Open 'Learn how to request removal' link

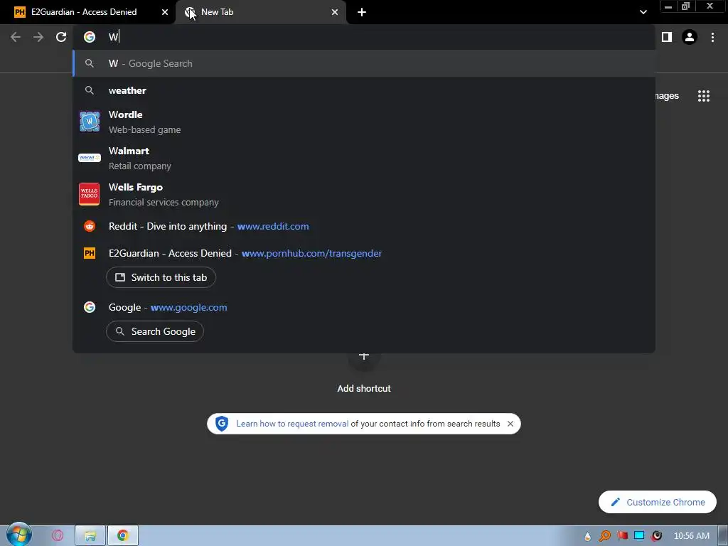[x=292, y=424]
